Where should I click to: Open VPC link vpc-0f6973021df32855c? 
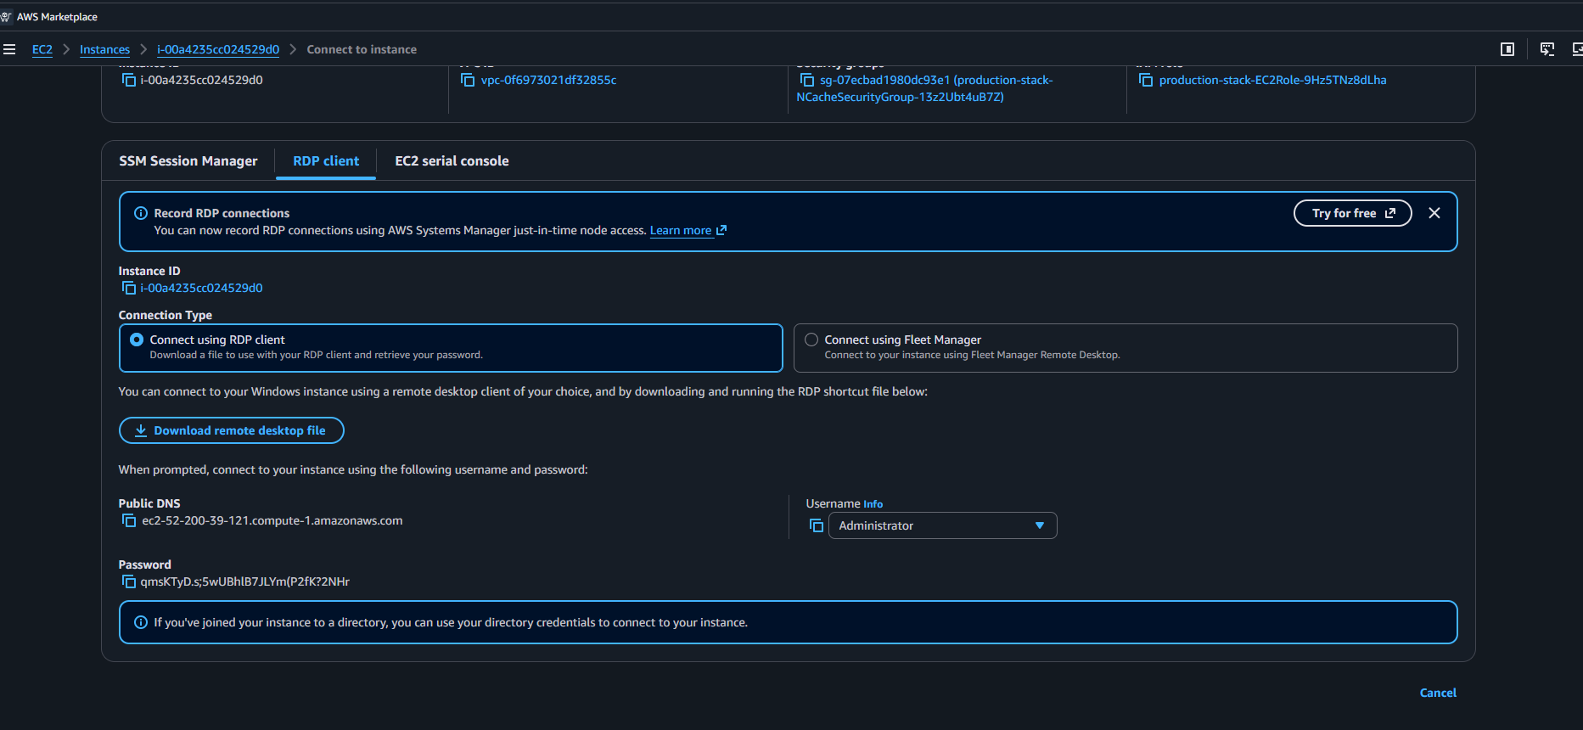coord(548,80)
